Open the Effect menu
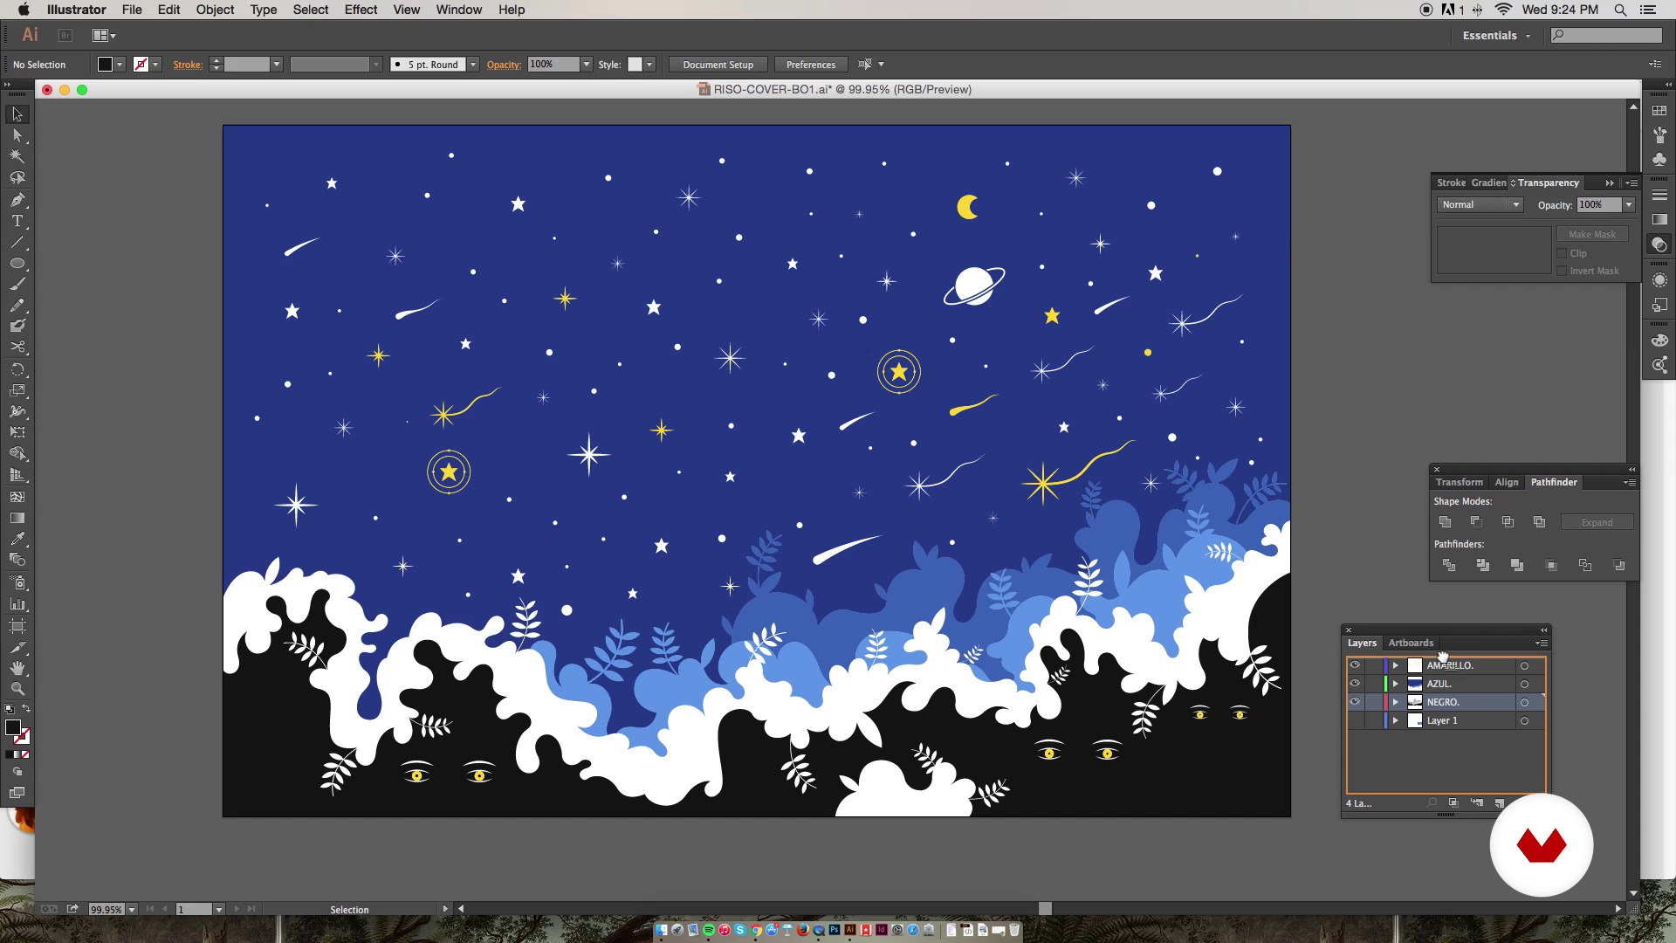The width and height of the screenshot is (1676, 943). [361, 10]
